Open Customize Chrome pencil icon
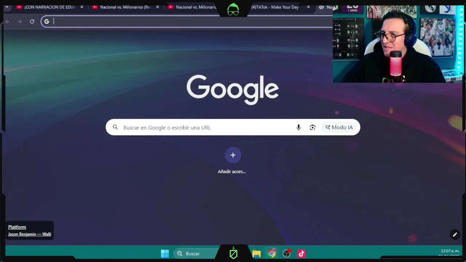Screen dimensions: 466x262 pos(455,235)
